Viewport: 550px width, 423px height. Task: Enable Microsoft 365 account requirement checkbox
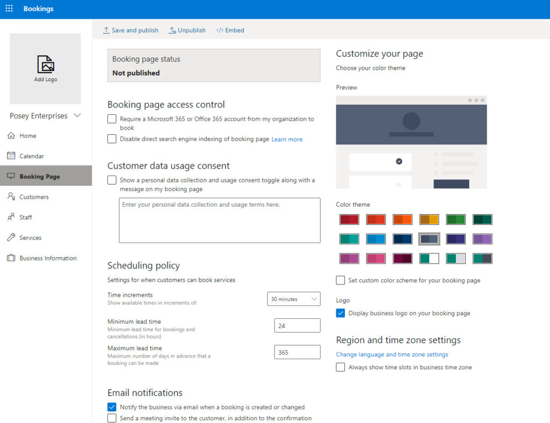(x=112, y=119)
